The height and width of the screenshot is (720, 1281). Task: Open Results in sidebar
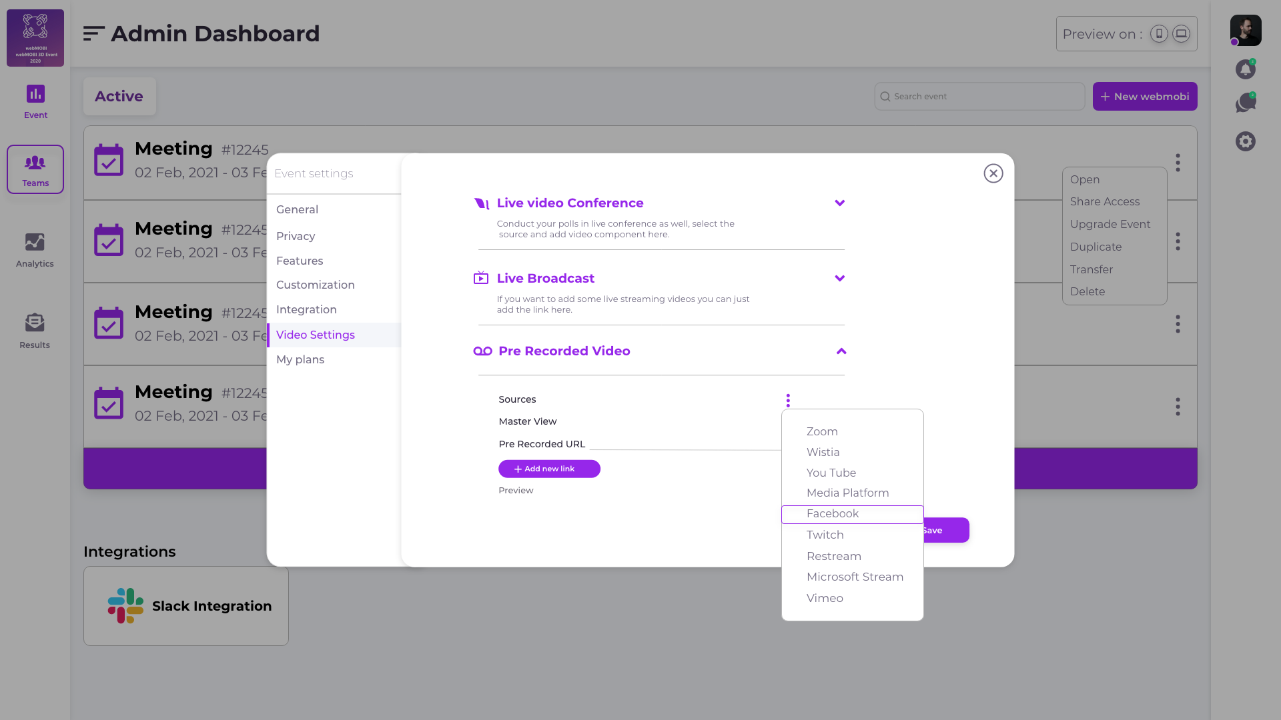click(x=35, y=331)
